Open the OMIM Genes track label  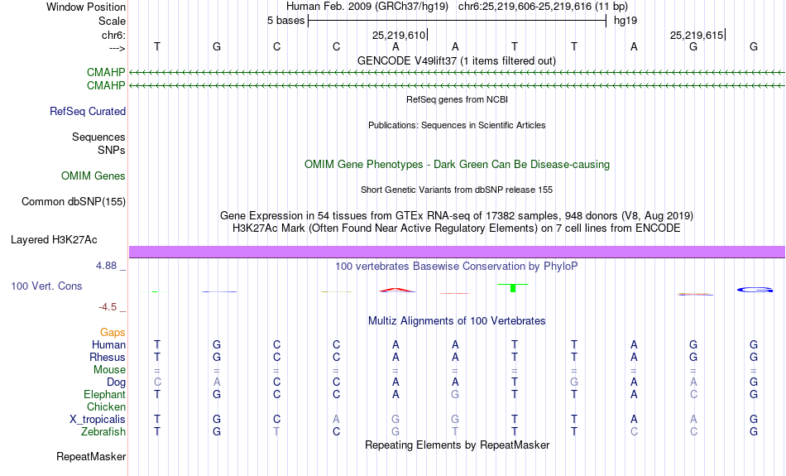tap(93, 176)
